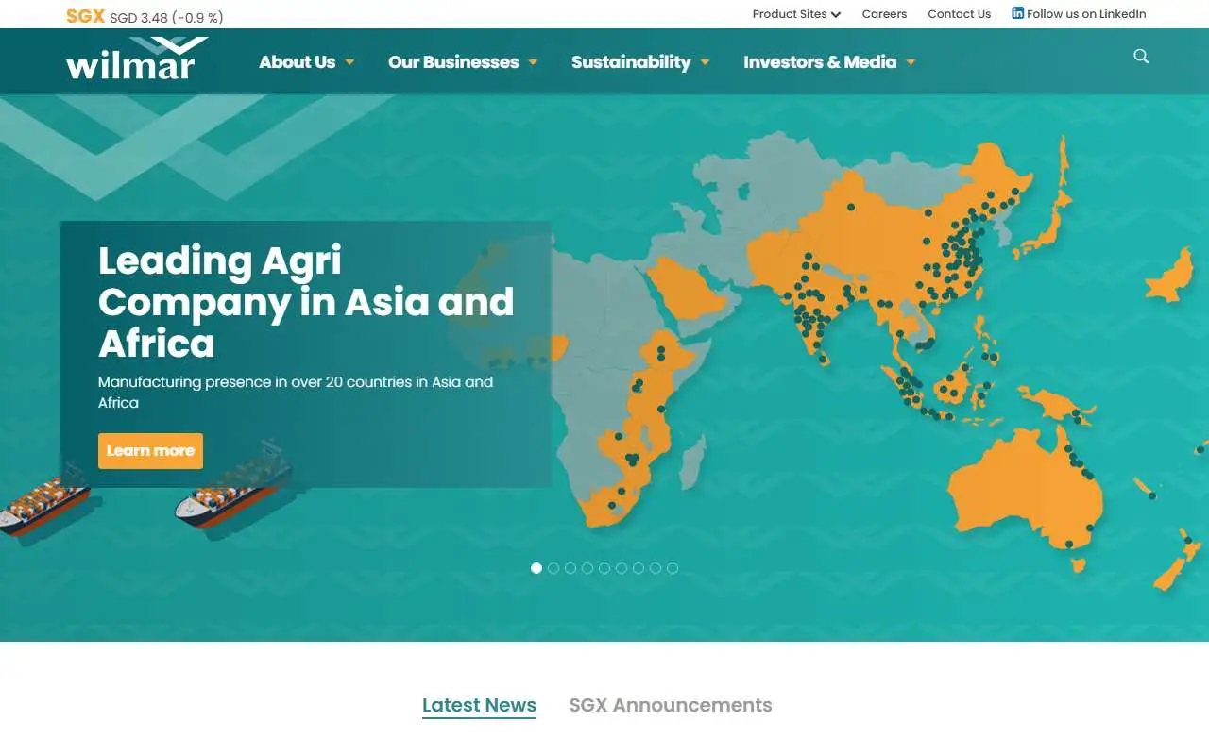Select the fifth carousel slide dot
This screenshot has width=1209, height=755.
point(604,568)
